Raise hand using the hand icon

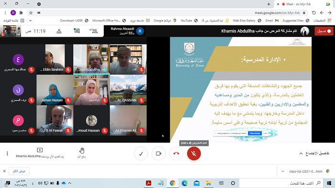[82, 153]
